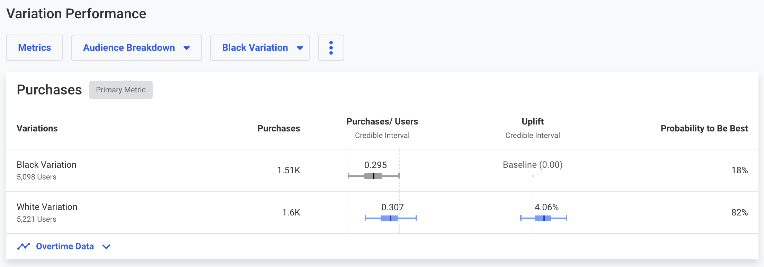The image size is (764, 267).
Task: Click the Uplift column header
Action: (x=533, y=121)
